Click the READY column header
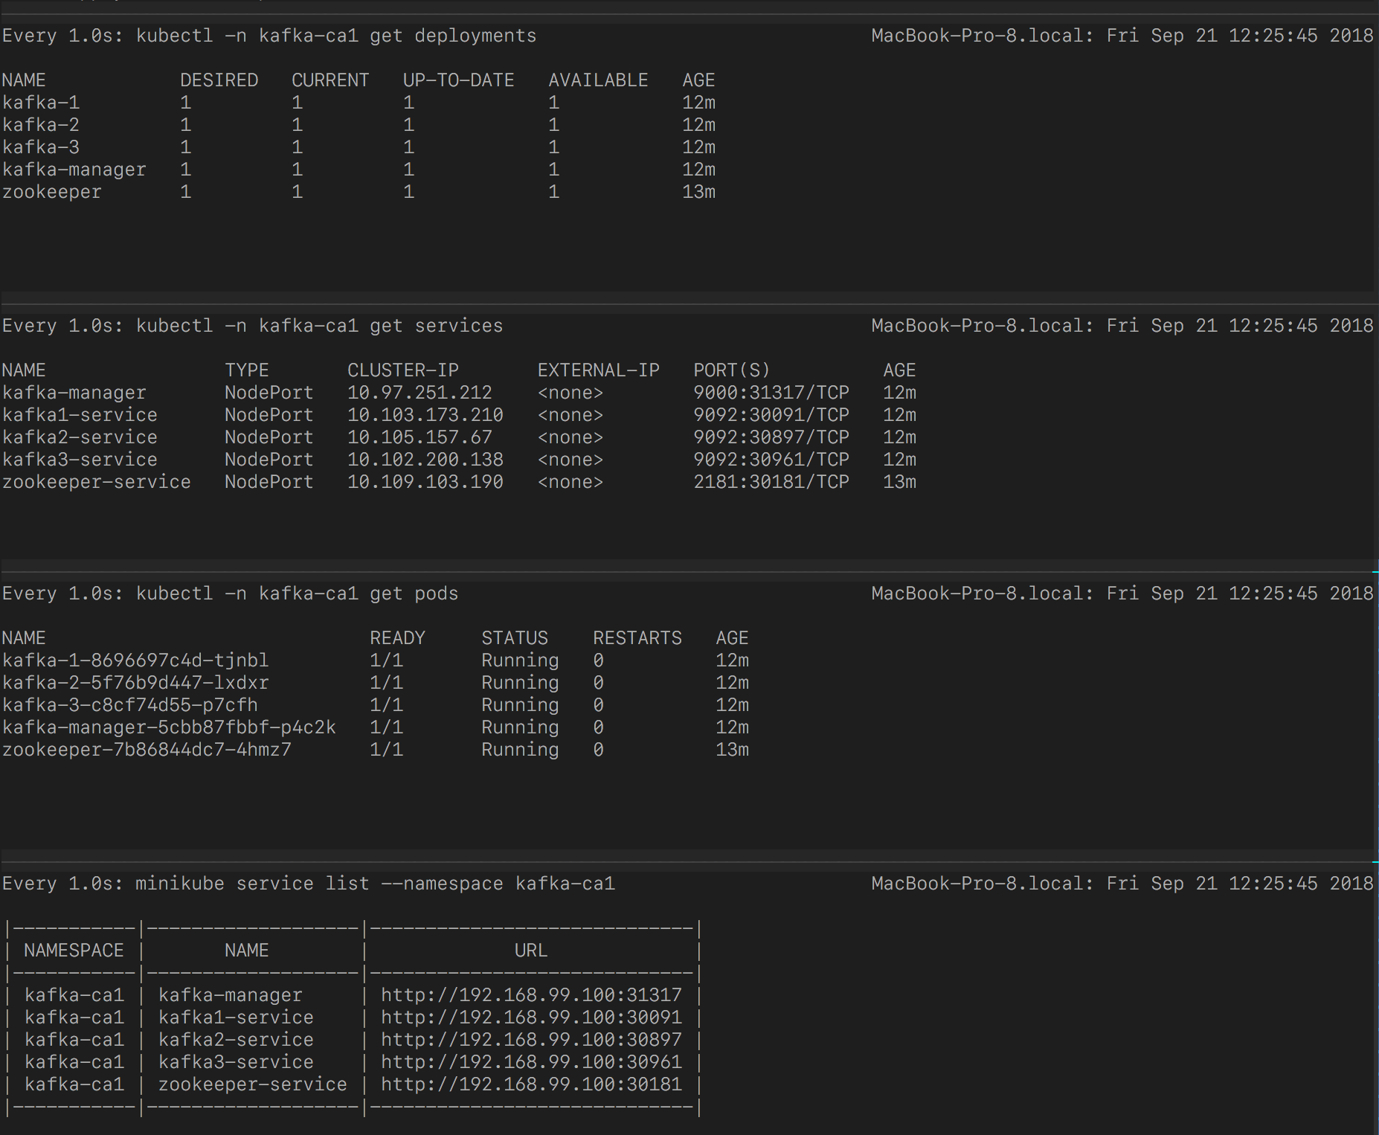 coord(398,638)
